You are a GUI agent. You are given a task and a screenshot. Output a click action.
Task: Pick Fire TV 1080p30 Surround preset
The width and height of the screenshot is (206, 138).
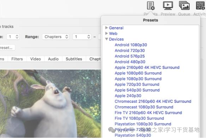click(x=139, y=118)
